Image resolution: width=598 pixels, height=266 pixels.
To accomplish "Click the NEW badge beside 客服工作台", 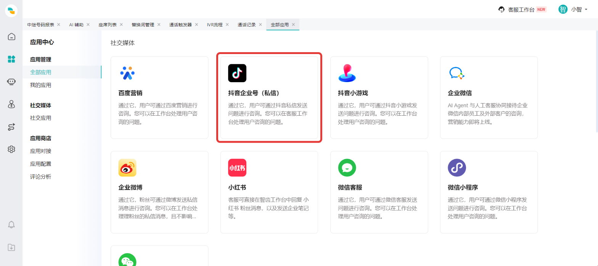I will tap(542, 10).
